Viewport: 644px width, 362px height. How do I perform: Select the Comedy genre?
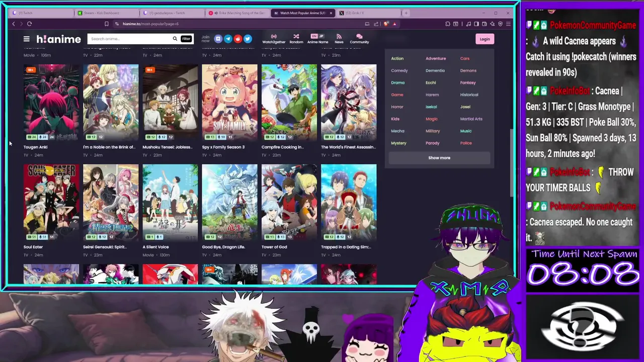[x=399, y=70]
